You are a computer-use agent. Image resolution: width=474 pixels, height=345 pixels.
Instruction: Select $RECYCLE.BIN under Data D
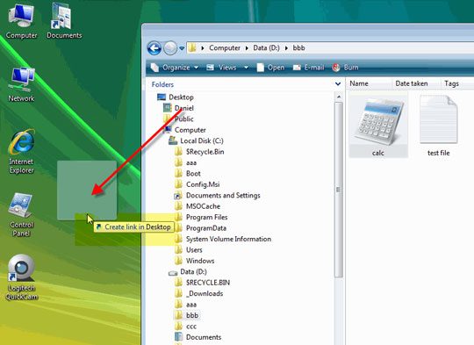(x=202, y=283)
